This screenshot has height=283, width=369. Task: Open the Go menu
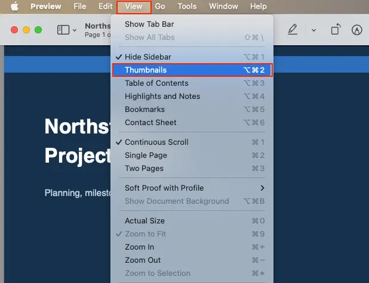tap(160, 7)
